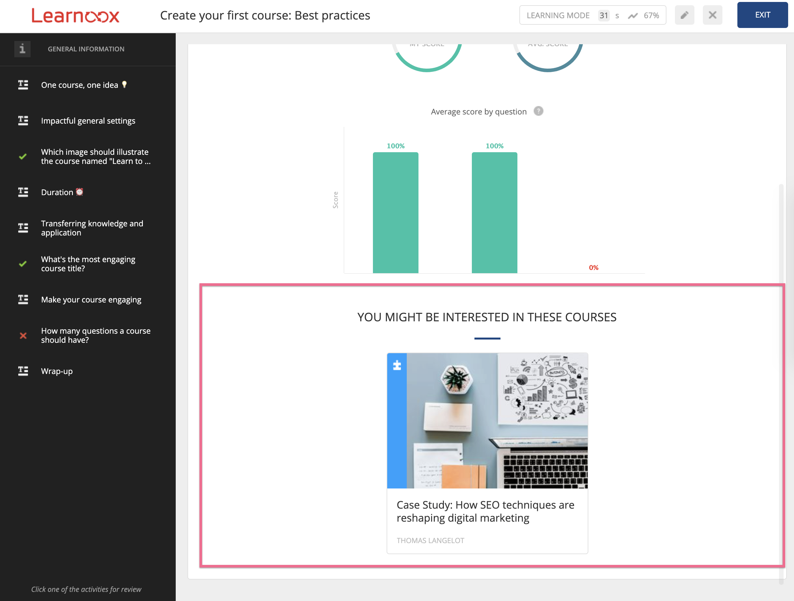Select "Impactful general settings" in sidebar
This screenshot has width=794, height=601.
pos(88,121)
